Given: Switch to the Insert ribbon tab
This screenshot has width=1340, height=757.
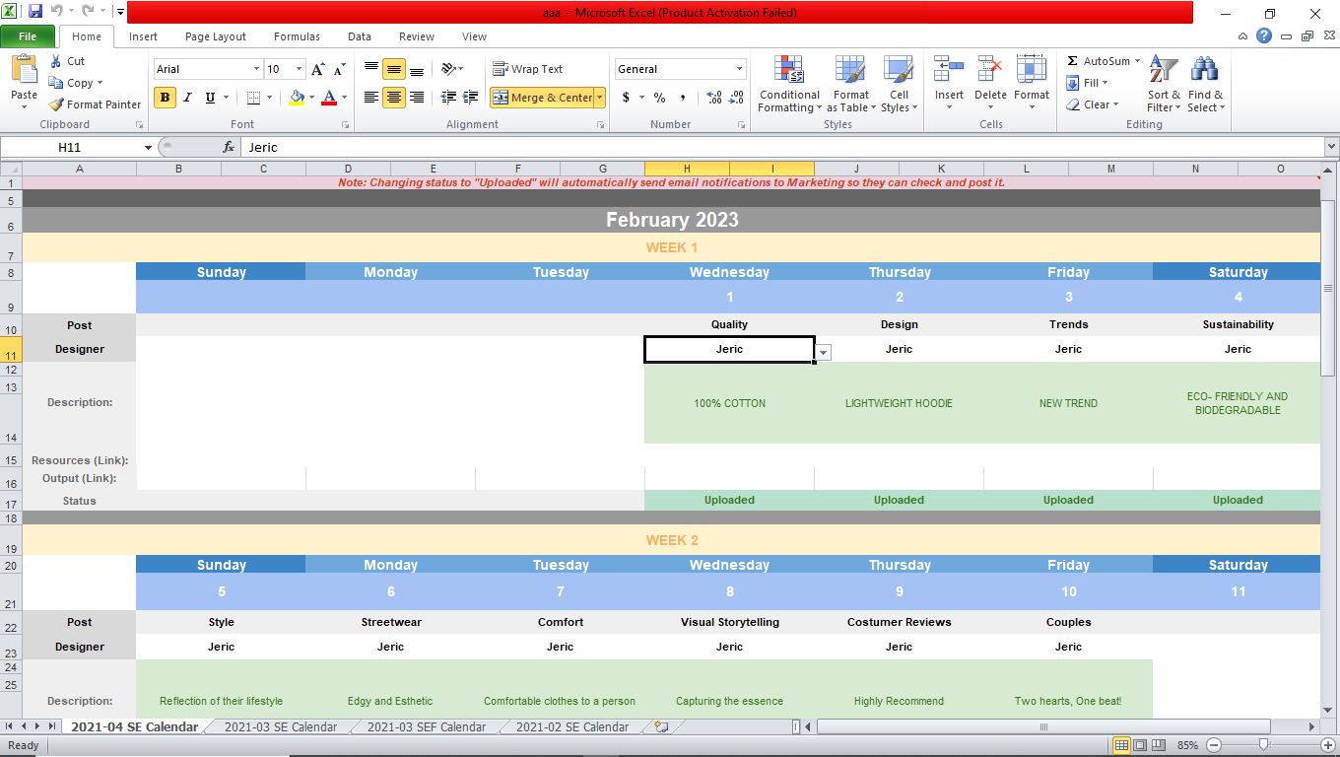Looking at the screenshot, I should pos(143,36).
